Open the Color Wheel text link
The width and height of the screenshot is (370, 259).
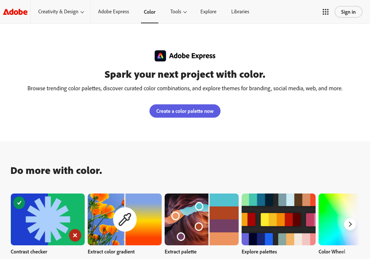[x=332, y=252]
